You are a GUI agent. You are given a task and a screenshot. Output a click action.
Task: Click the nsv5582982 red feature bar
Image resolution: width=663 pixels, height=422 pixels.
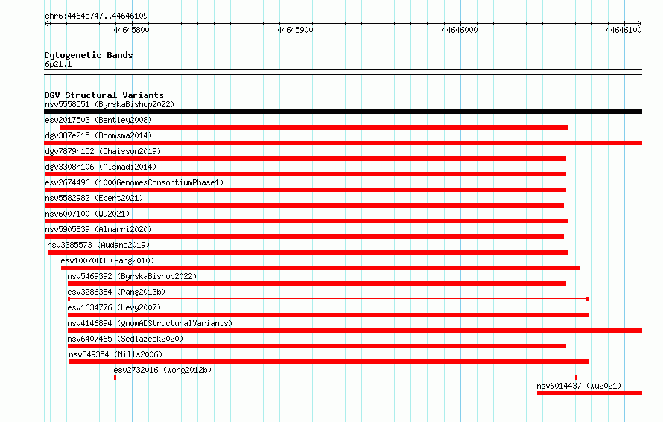304,205
